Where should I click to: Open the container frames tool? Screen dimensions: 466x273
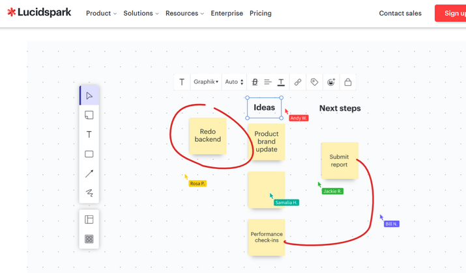(89, 219)
